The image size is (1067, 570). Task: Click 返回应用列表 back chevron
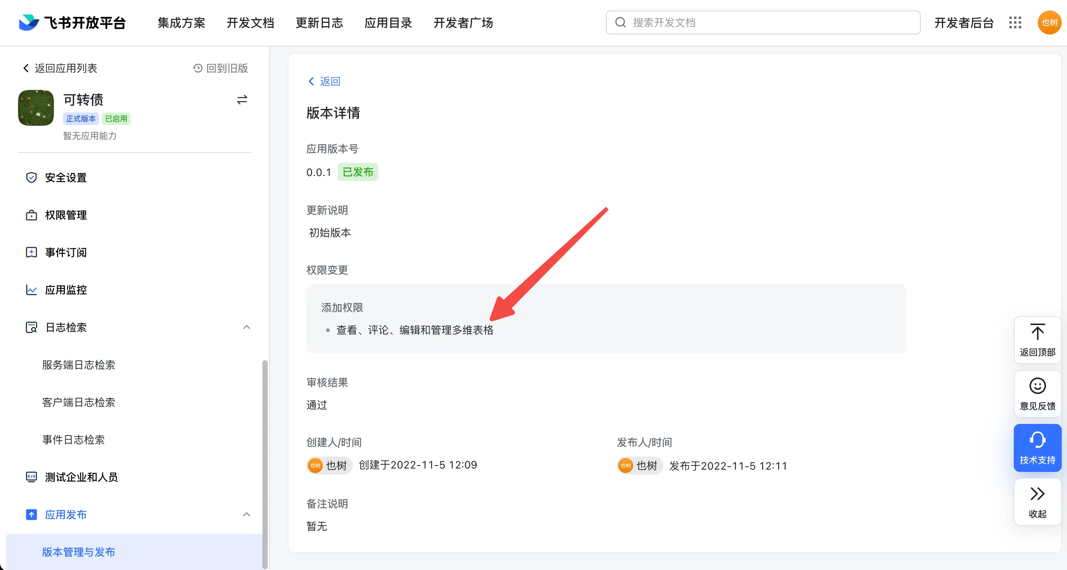click(27, 68)
